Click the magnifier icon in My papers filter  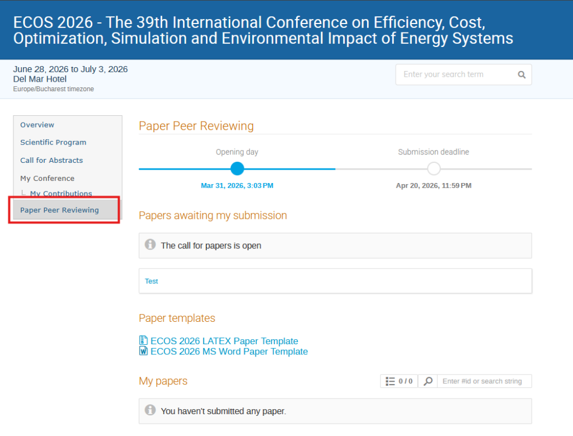point(428,381)
